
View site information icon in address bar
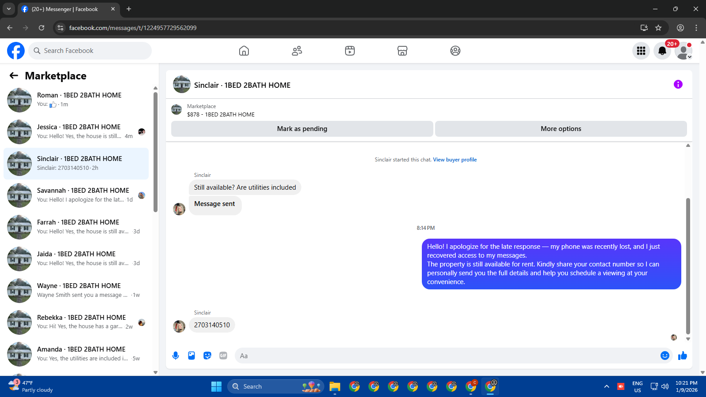[x=60, y=28]
